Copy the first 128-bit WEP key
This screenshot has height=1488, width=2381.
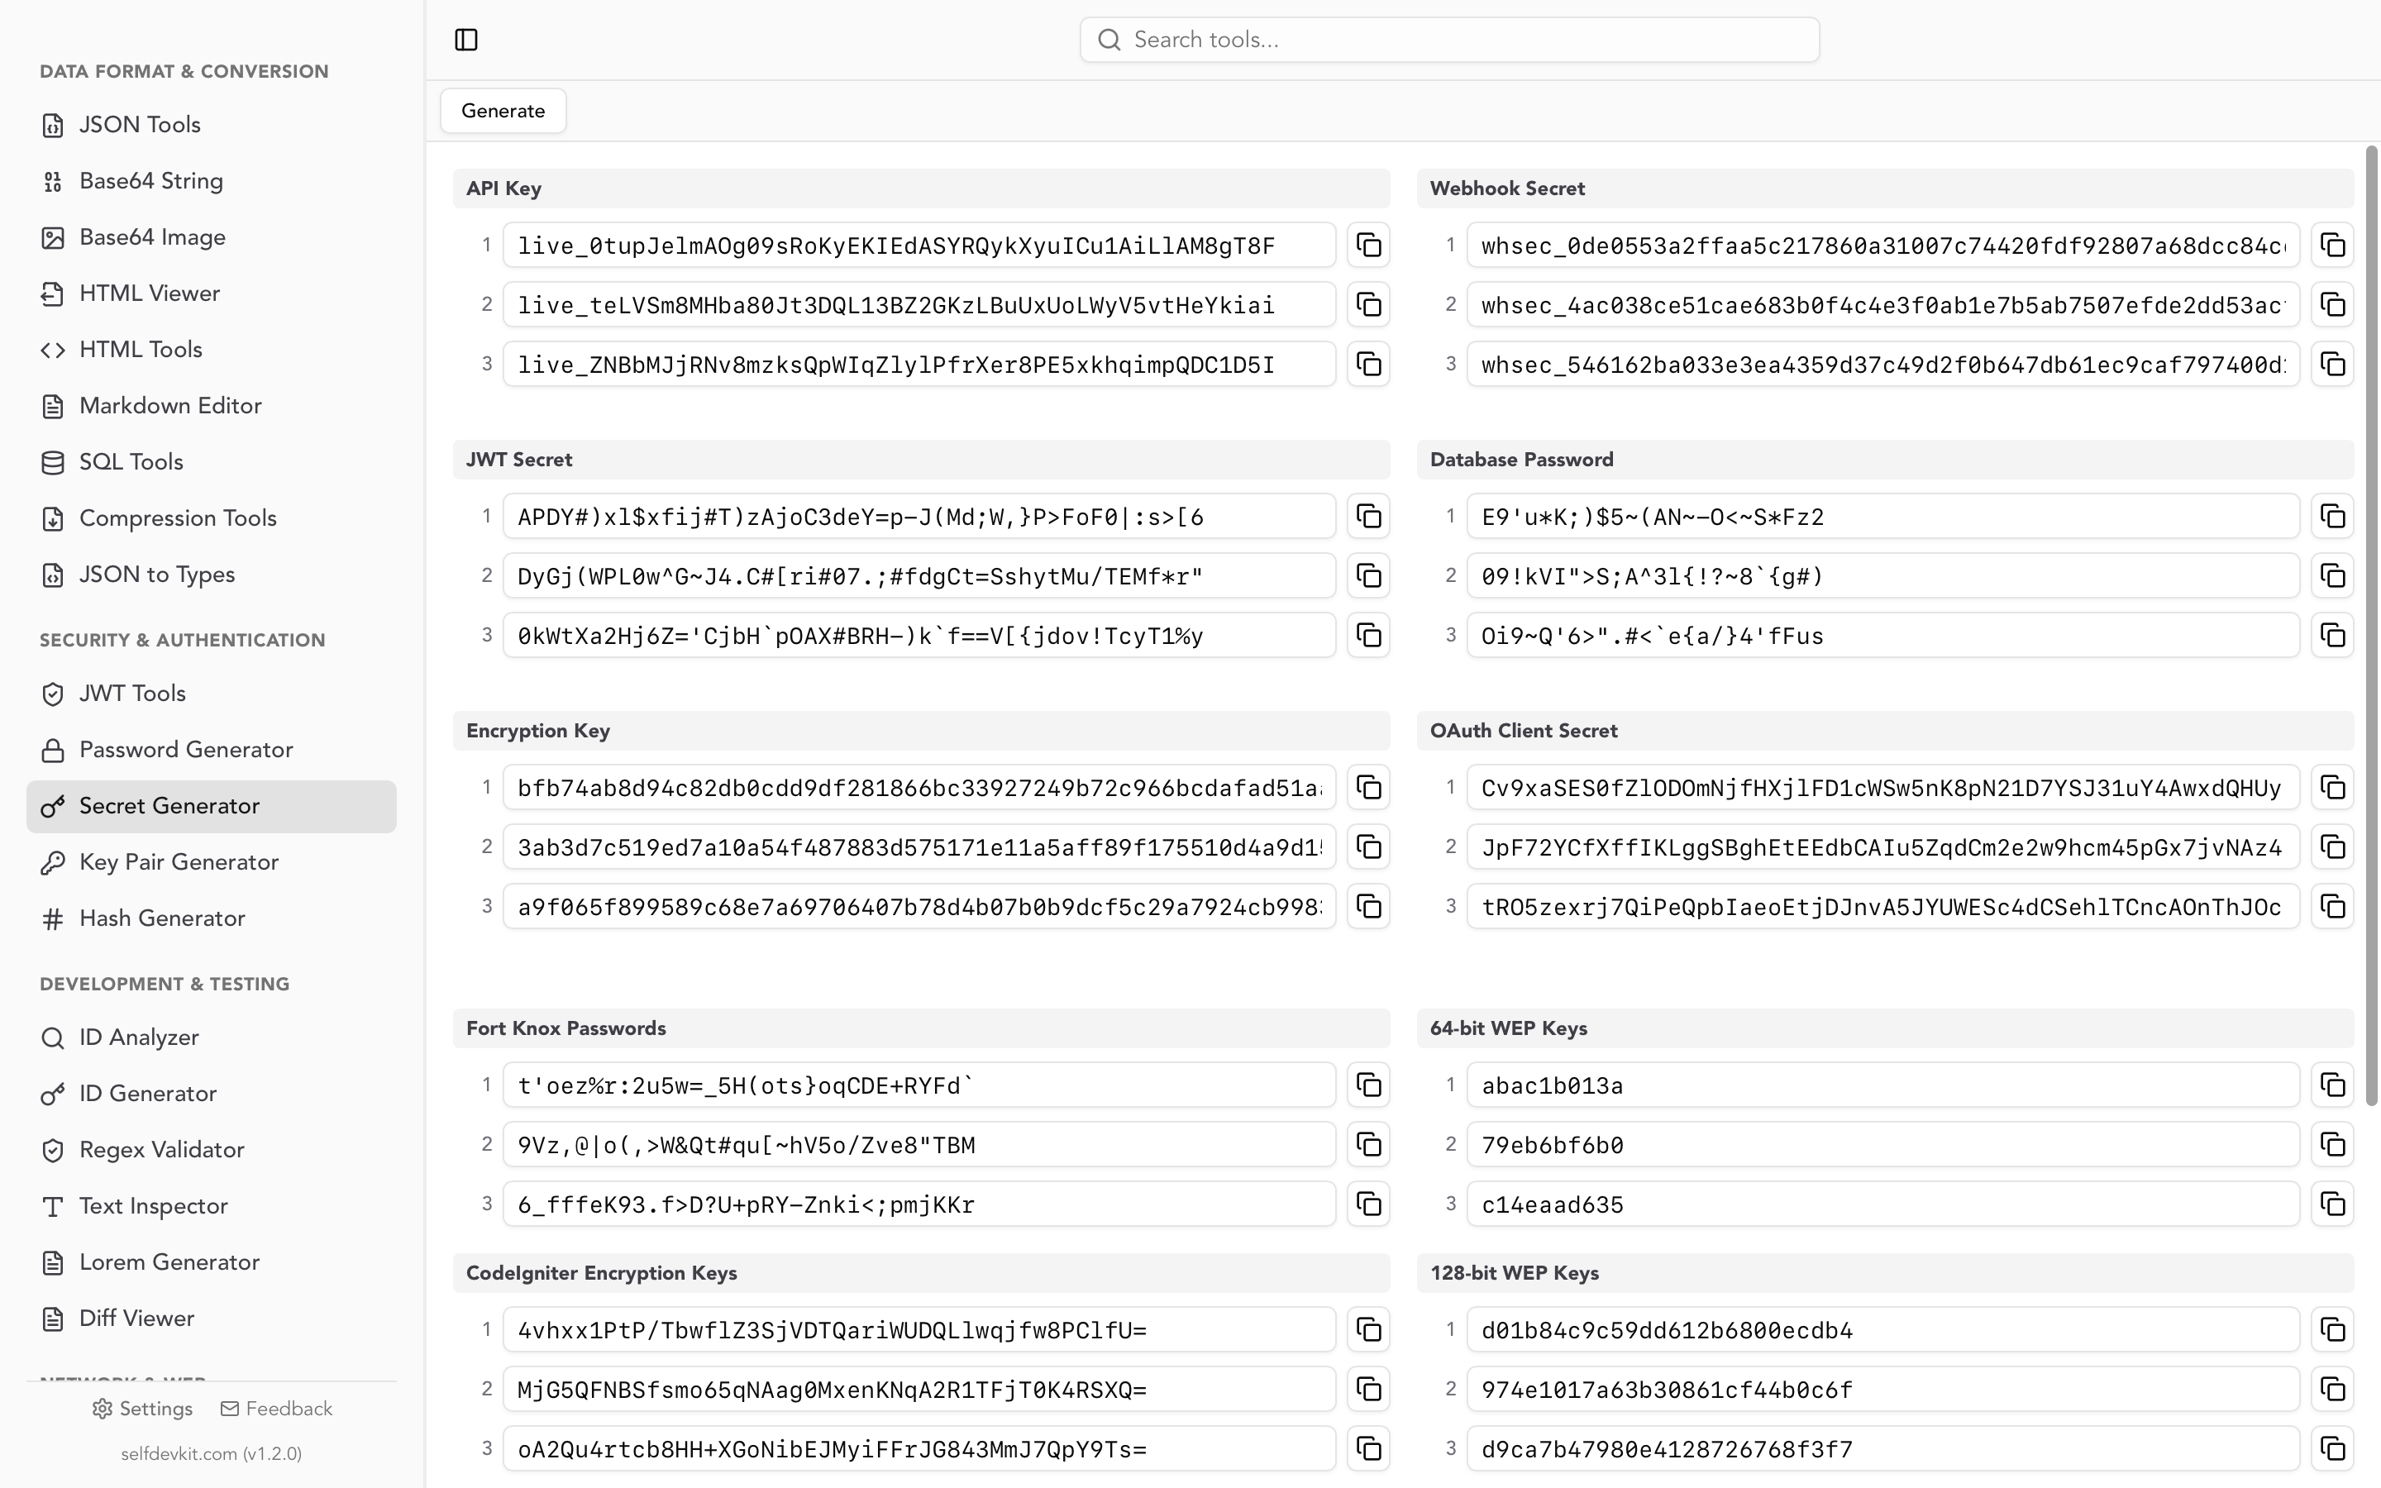[2333, 1329]
